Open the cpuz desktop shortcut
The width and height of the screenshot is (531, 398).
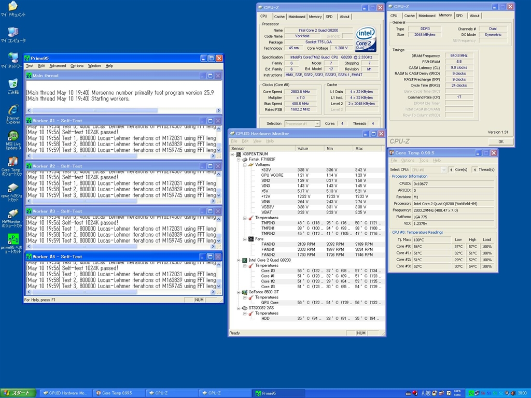coord(12,188)
